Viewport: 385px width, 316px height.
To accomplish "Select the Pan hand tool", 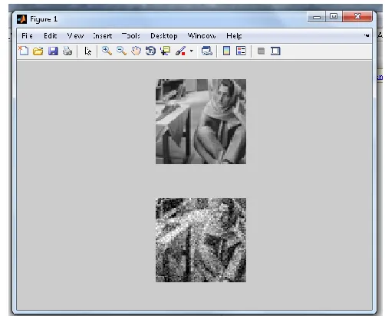I will (x=137, y=51).
